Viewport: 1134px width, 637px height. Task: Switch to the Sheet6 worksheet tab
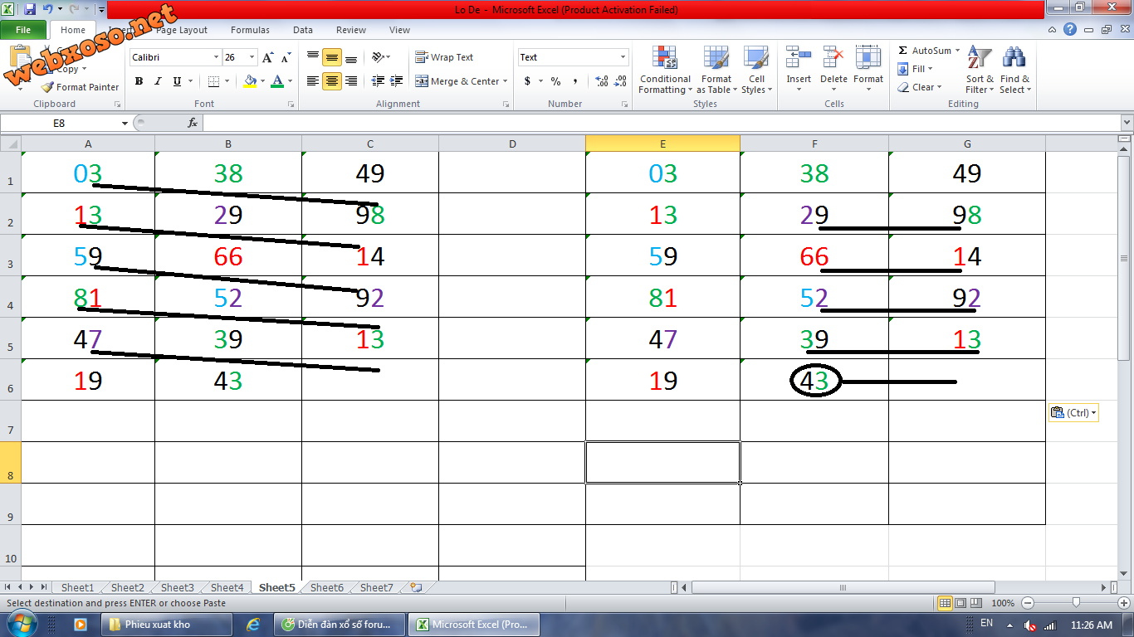[326, 587]
